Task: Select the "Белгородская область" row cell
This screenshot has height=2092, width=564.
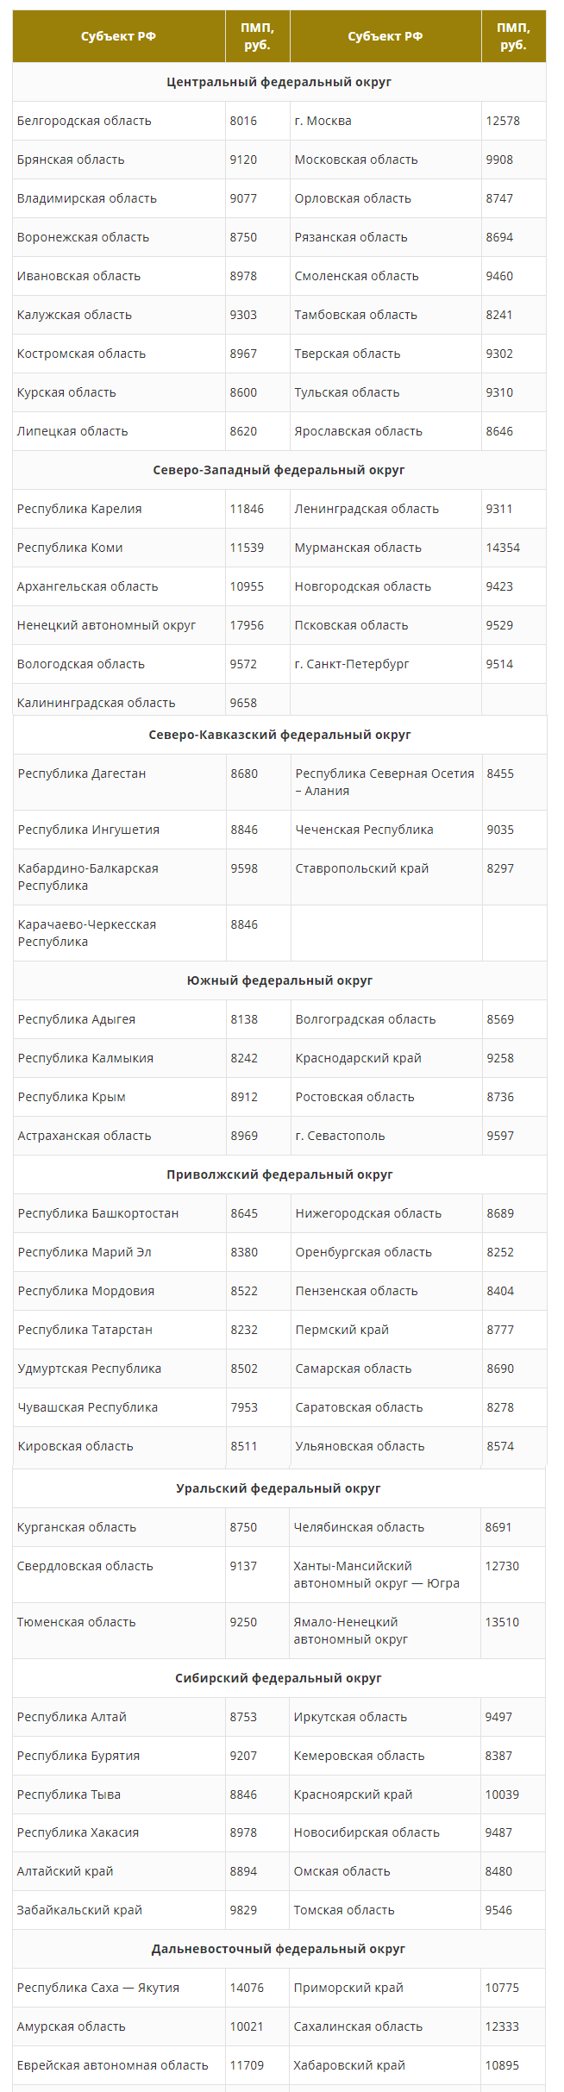Action: (x=119, y=121)
